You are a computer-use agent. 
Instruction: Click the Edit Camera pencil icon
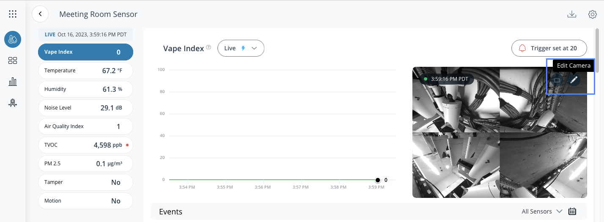click(574, 79)
